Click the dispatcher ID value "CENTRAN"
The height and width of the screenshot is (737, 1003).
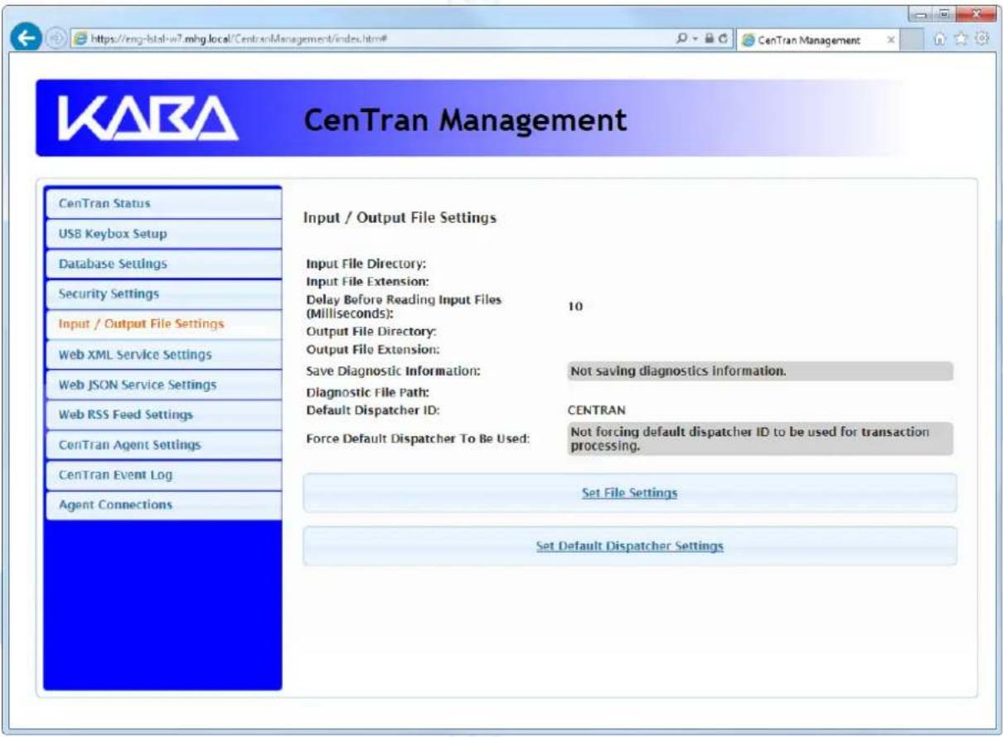[597, 410]
